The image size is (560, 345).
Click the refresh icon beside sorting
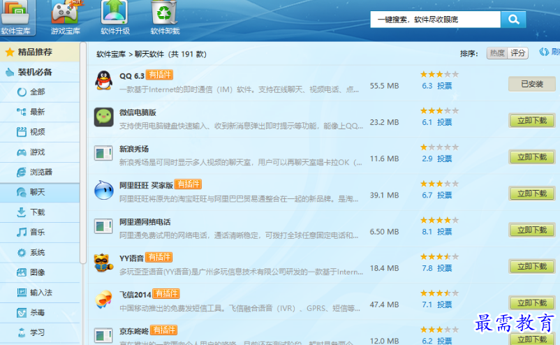click(x=544, y=52)
